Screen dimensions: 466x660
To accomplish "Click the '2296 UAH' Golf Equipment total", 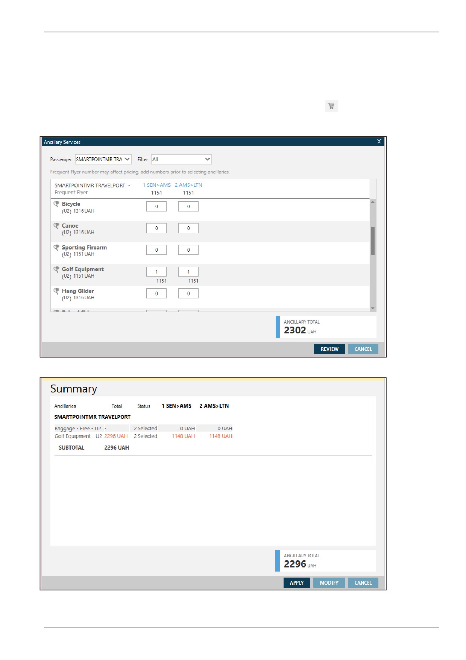I will coord(116,436).
